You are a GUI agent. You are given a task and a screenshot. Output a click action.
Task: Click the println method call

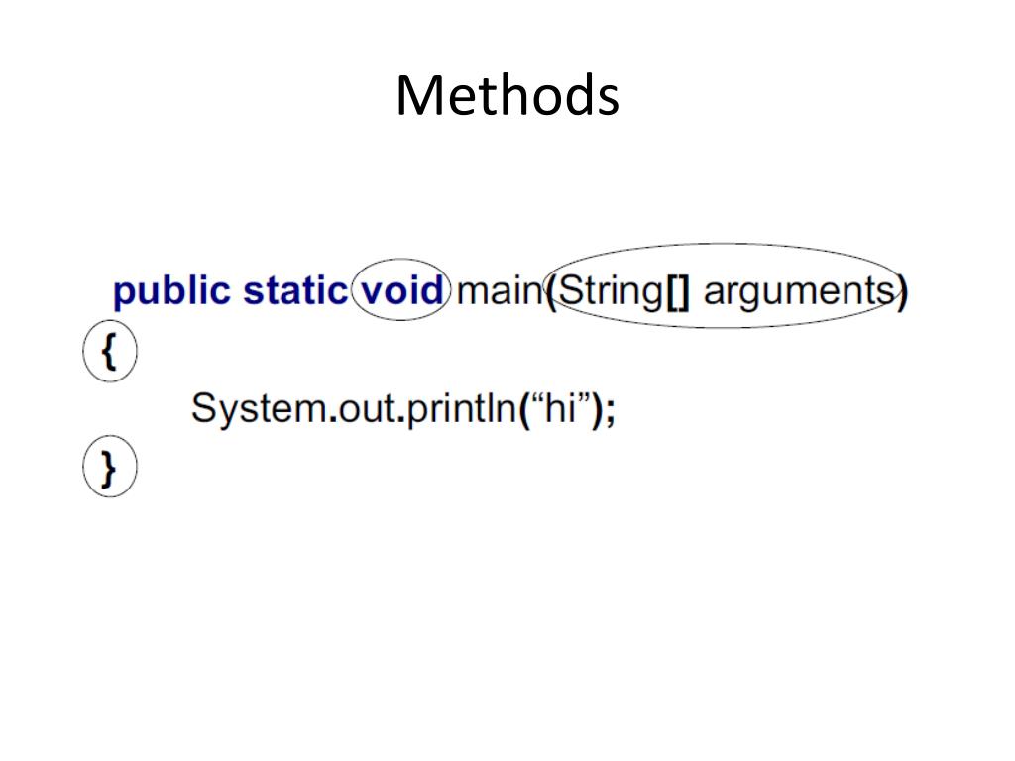pos(462,409)
